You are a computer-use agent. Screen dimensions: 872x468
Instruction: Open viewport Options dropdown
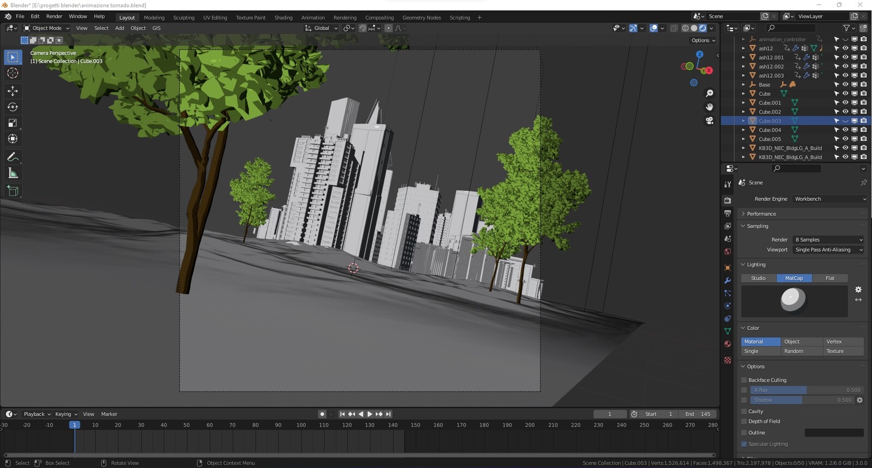point(703,40)
